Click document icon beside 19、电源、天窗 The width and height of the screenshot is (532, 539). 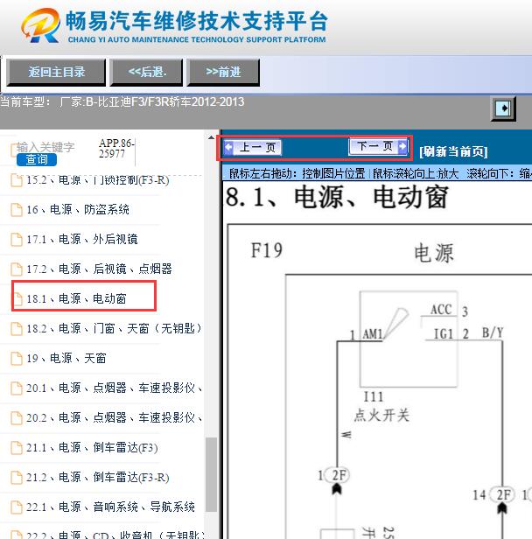[x=17, y=359]
